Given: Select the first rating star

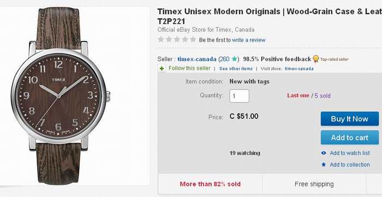Looking at the screenshot, I should [161, 39].
